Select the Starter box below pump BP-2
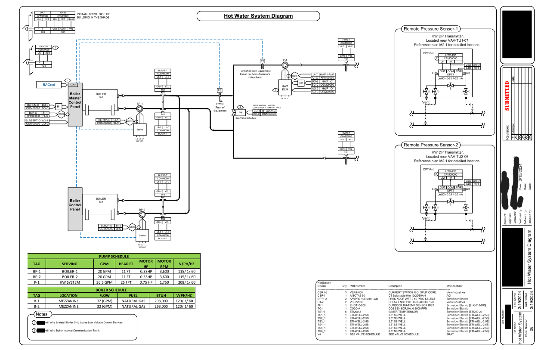The image size is (541, 350). click(142, 235)
